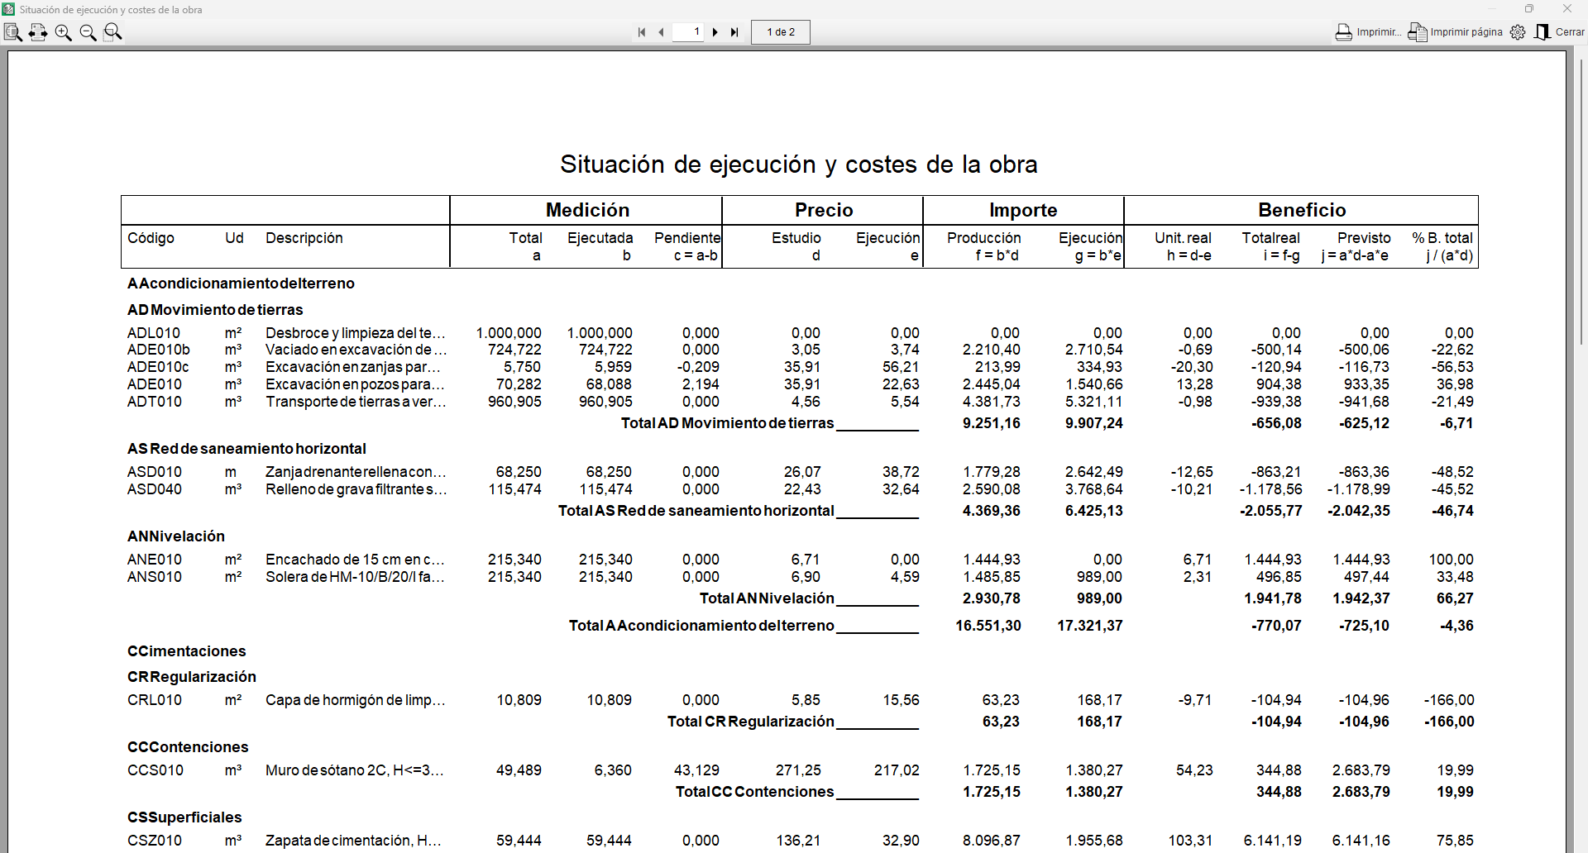Advance to the next page
Viewport: 1588px width, 853px height.
tap(715, 32)
